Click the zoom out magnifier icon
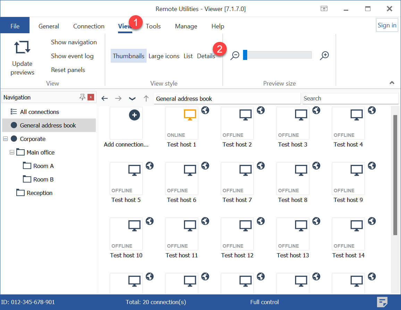This screenshot has height=310, width=401. click(x=235, y=55)
